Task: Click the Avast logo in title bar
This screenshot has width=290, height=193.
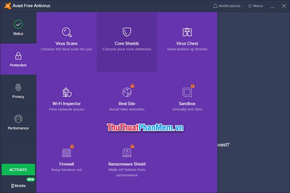Action: [x=7, y=6]
